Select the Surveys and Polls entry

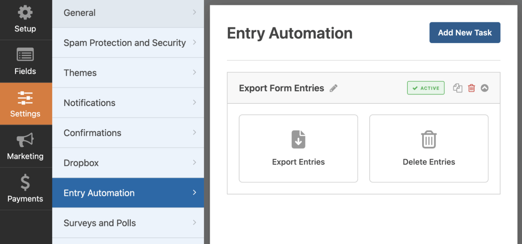tap(127, 223)
